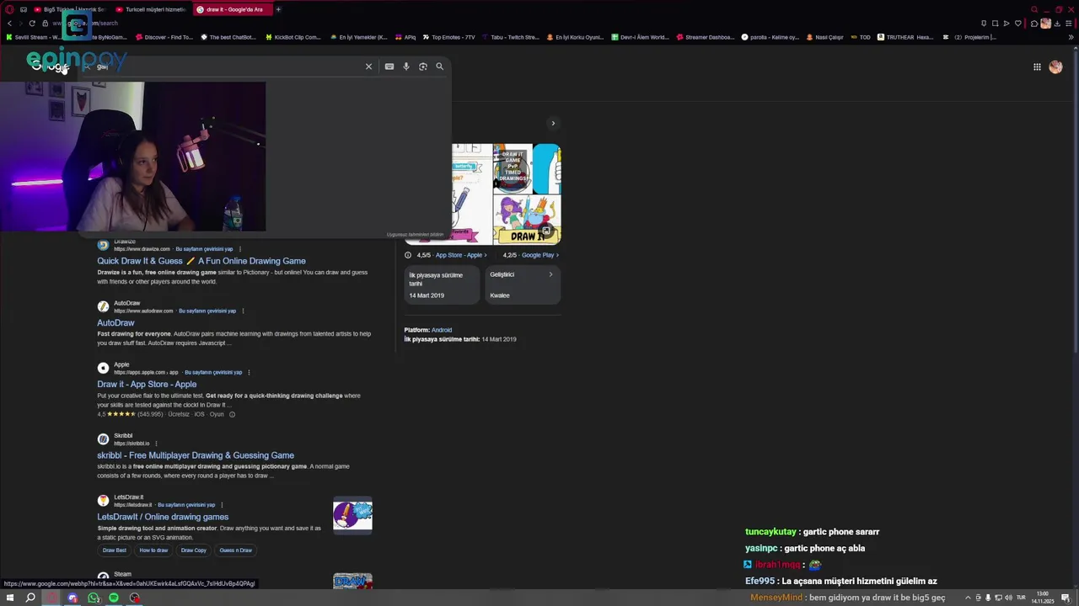Open Tabu - Twitch Stre... bookmark
The width and height of the screenshot is (1079, 606).
pyautogui.click(x=510, y=37)
